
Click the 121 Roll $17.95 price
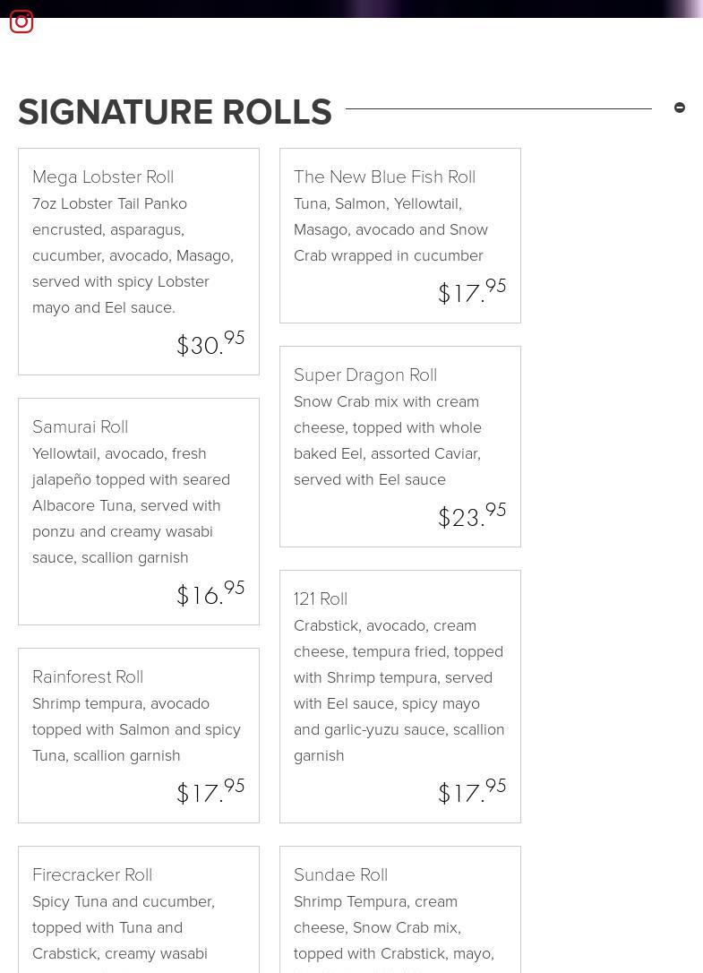pyautogui.click(x=472, y=791)
